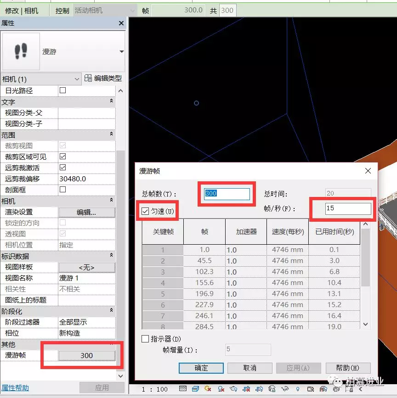Click the 帧 300.0 field in options bar
The height and width of the screenshot is (398, 397).
click(178, 11)
